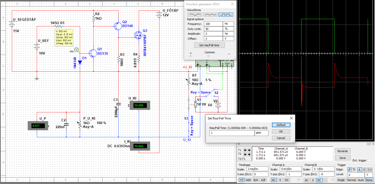Screen dimensions: 375x184
Task: Select Single trigger mode
Action: pos(341,180)
